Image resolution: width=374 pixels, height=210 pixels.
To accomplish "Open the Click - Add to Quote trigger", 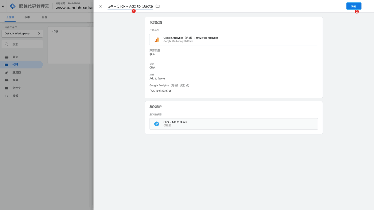I will [234, 124].
